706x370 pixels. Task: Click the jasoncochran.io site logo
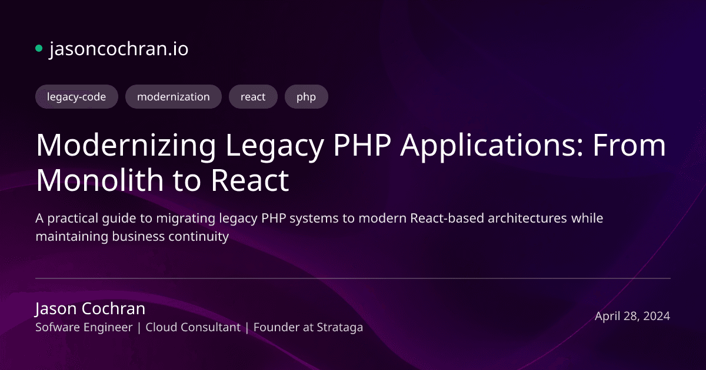(119, 49)
